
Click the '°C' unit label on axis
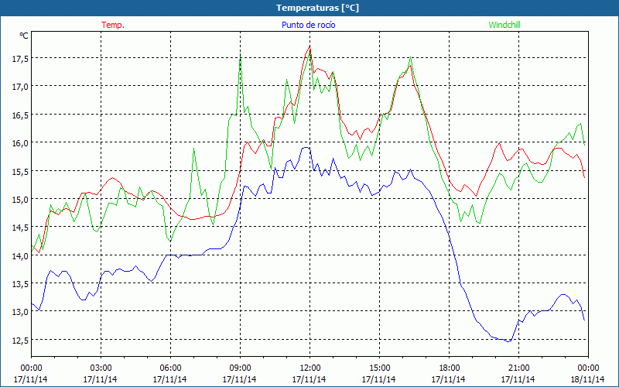click(24, 36)
